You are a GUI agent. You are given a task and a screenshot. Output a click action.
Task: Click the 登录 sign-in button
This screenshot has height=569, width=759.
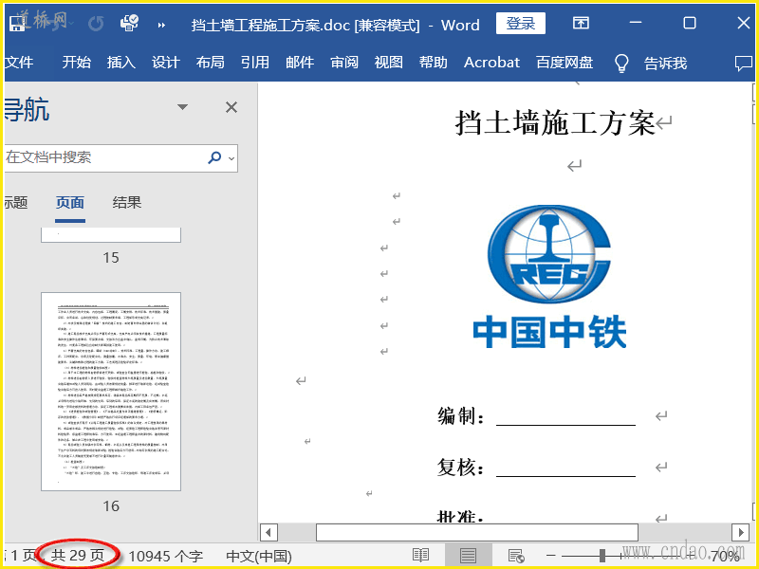click(520, 23)
